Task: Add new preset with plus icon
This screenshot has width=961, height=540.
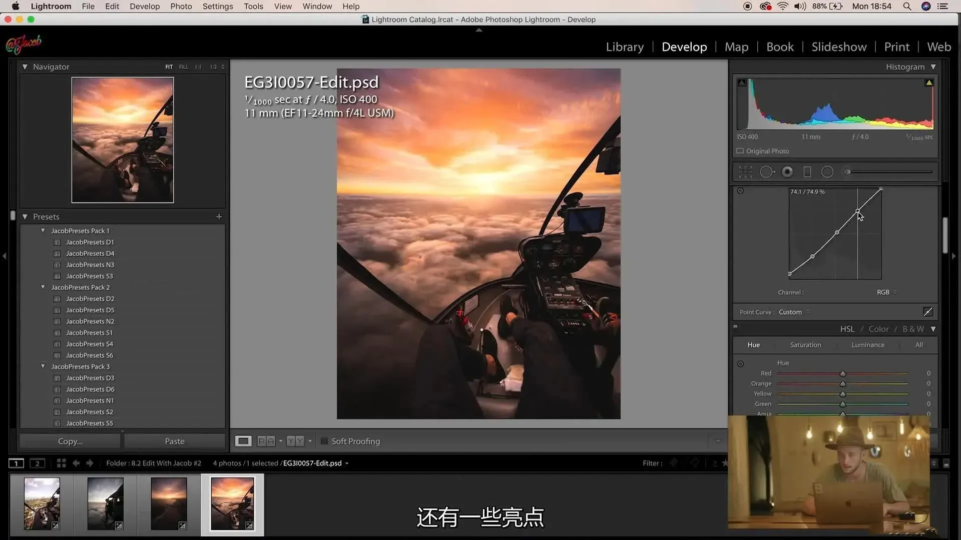Action: pos(219,216)
